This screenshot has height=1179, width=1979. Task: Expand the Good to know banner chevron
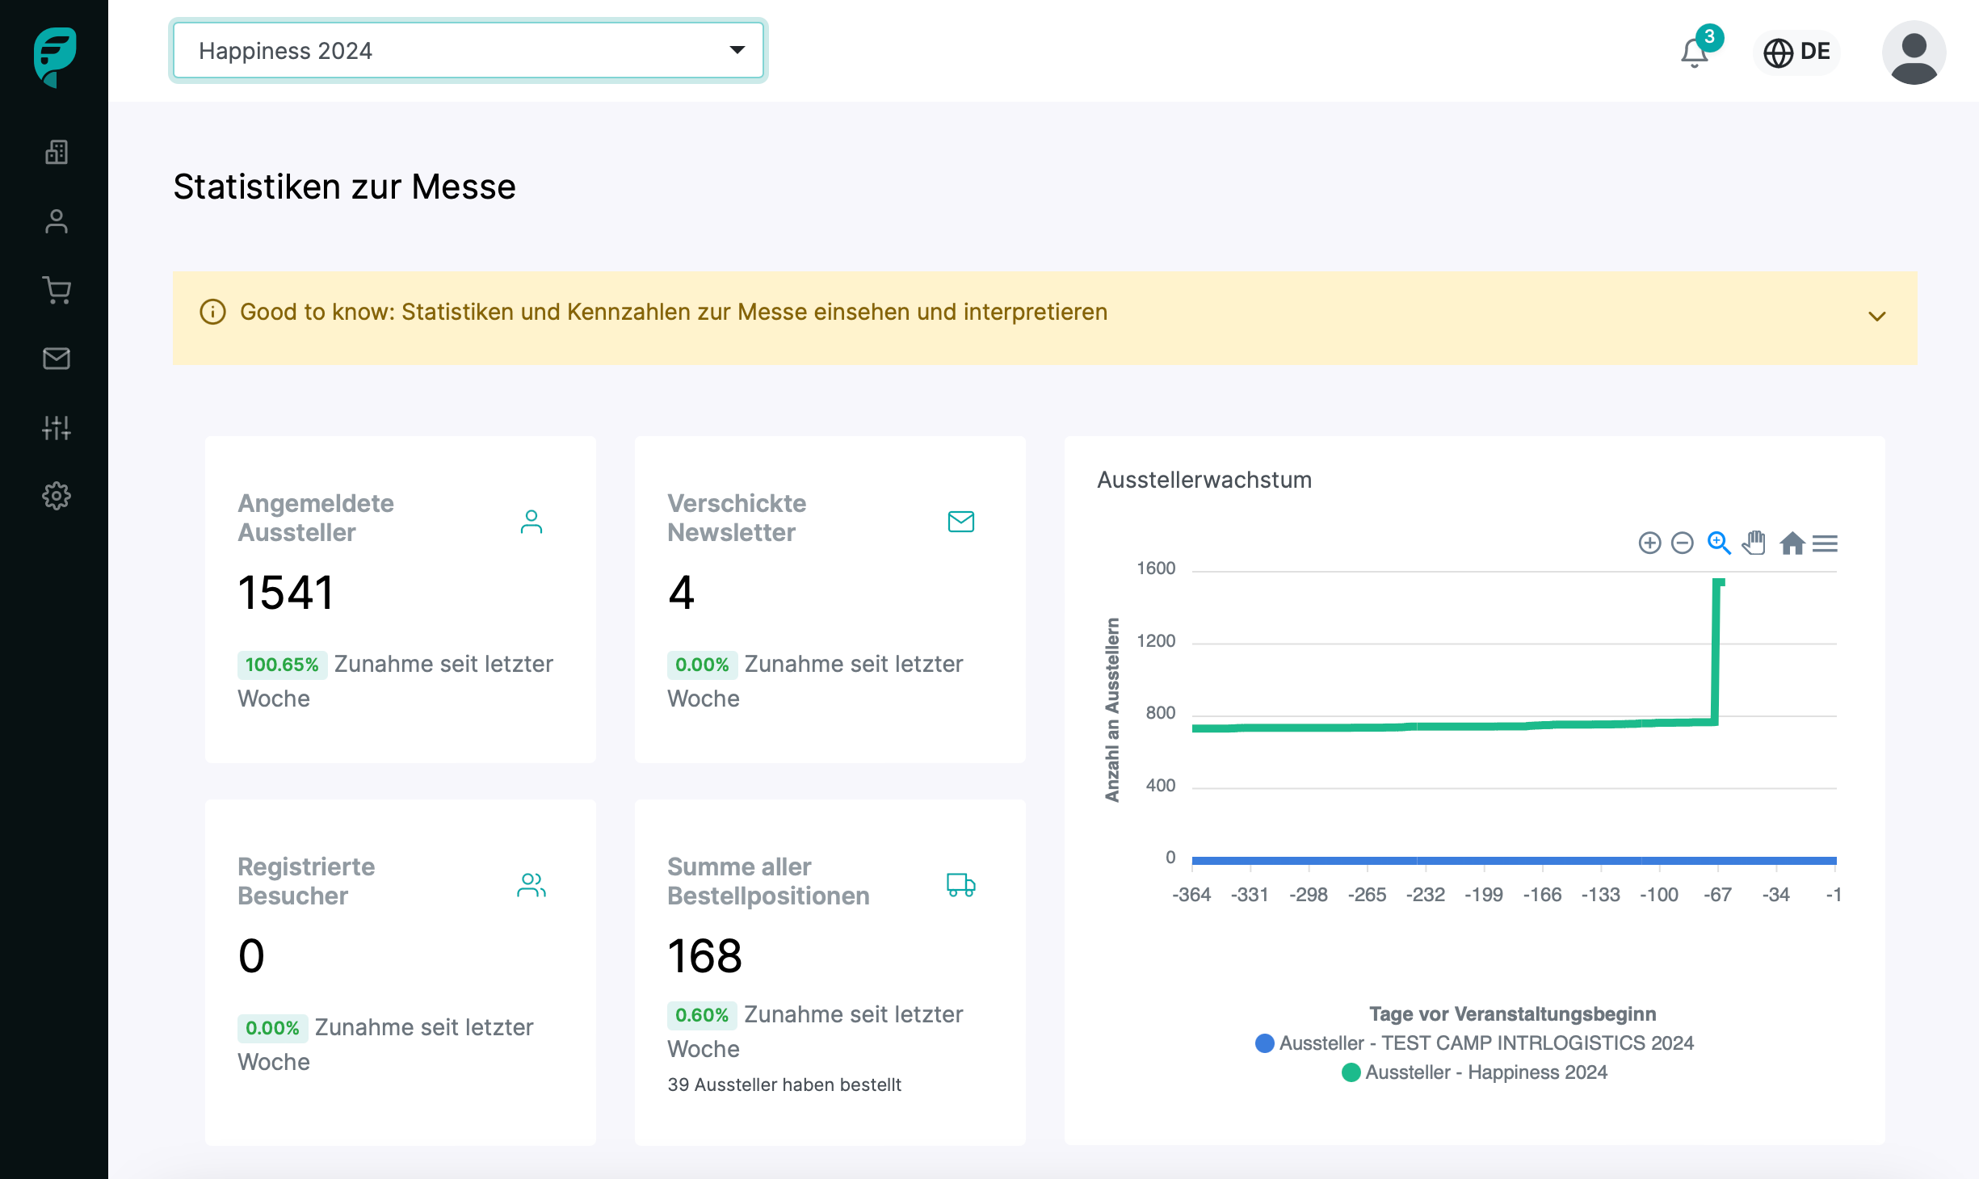tap(1876, 317)
